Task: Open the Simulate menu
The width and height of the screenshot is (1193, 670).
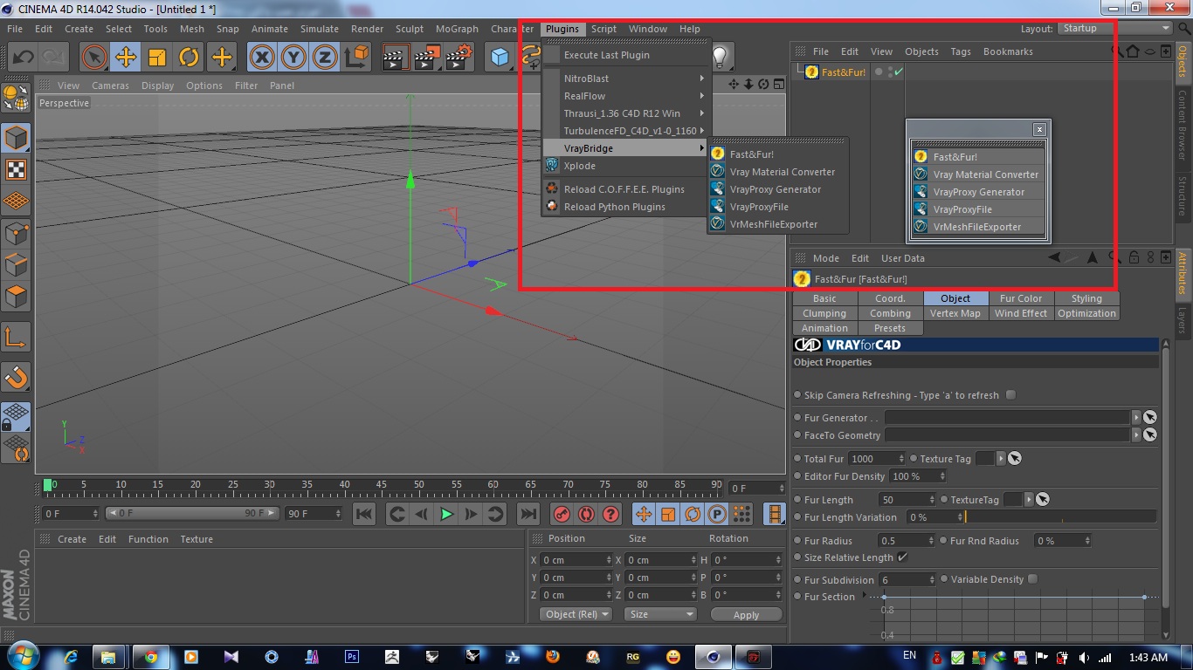Action: 320,29
